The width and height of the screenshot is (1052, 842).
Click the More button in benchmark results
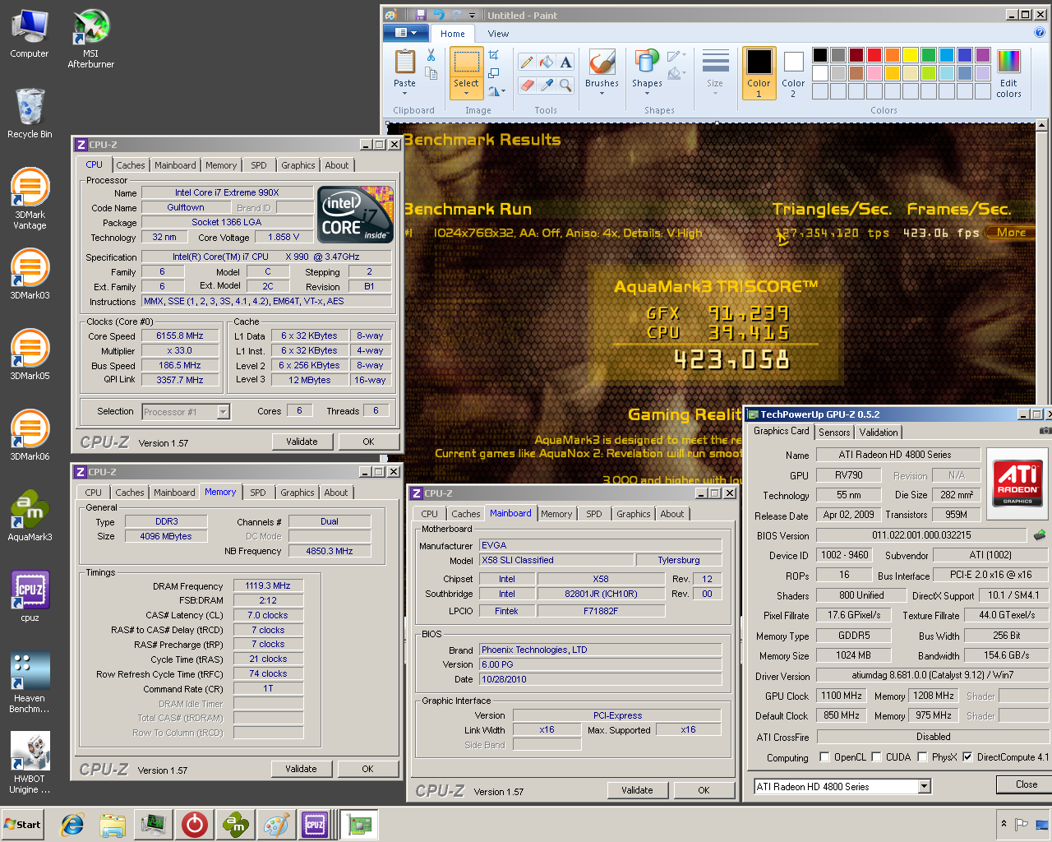pyautogui.click(x=1012, y=233)
